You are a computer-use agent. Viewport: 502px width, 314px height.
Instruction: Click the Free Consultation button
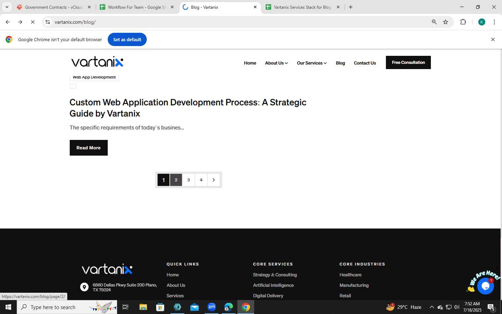point(408,62)
